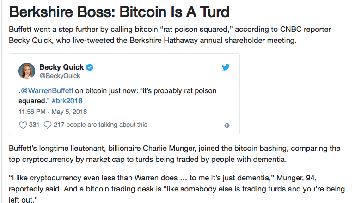Click the 'Munger, 94' text in quote paragraph
Viewport: 355px width, 203px height.
tap(296, 178)
